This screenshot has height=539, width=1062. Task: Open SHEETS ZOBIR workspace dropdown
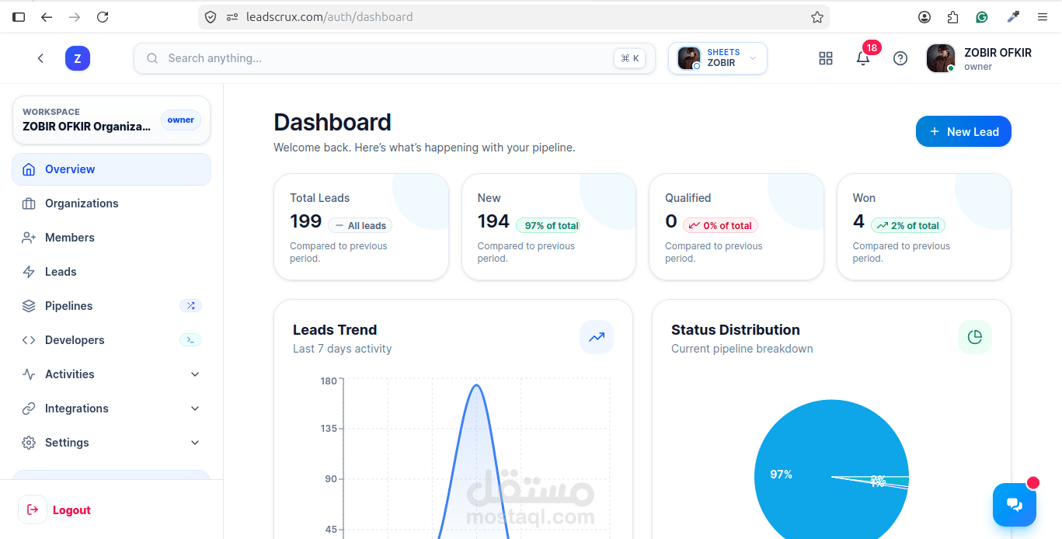(718, 58)
